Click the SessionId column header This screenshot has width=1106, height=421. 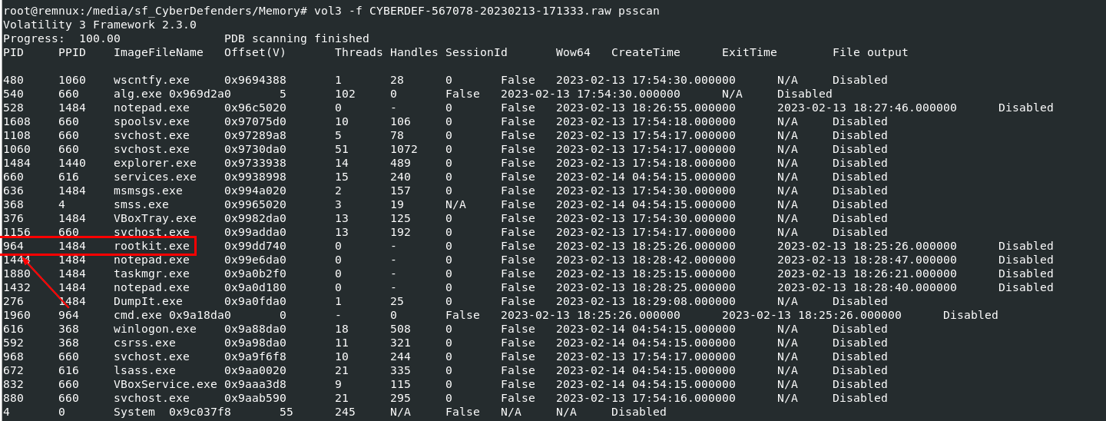476,53
